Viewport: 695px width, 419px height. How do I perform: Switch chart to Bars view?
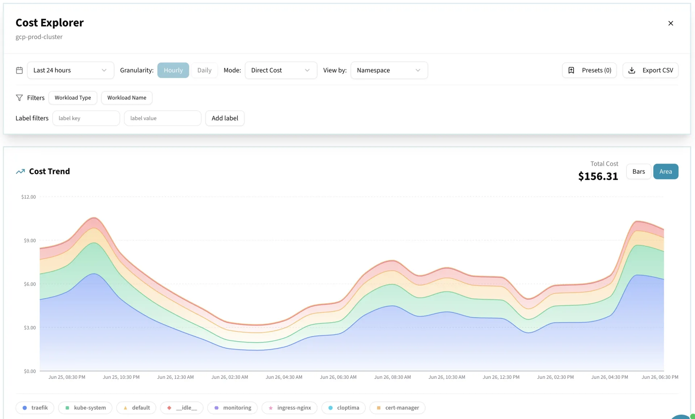pyautogui.click(x=639, y=172)
